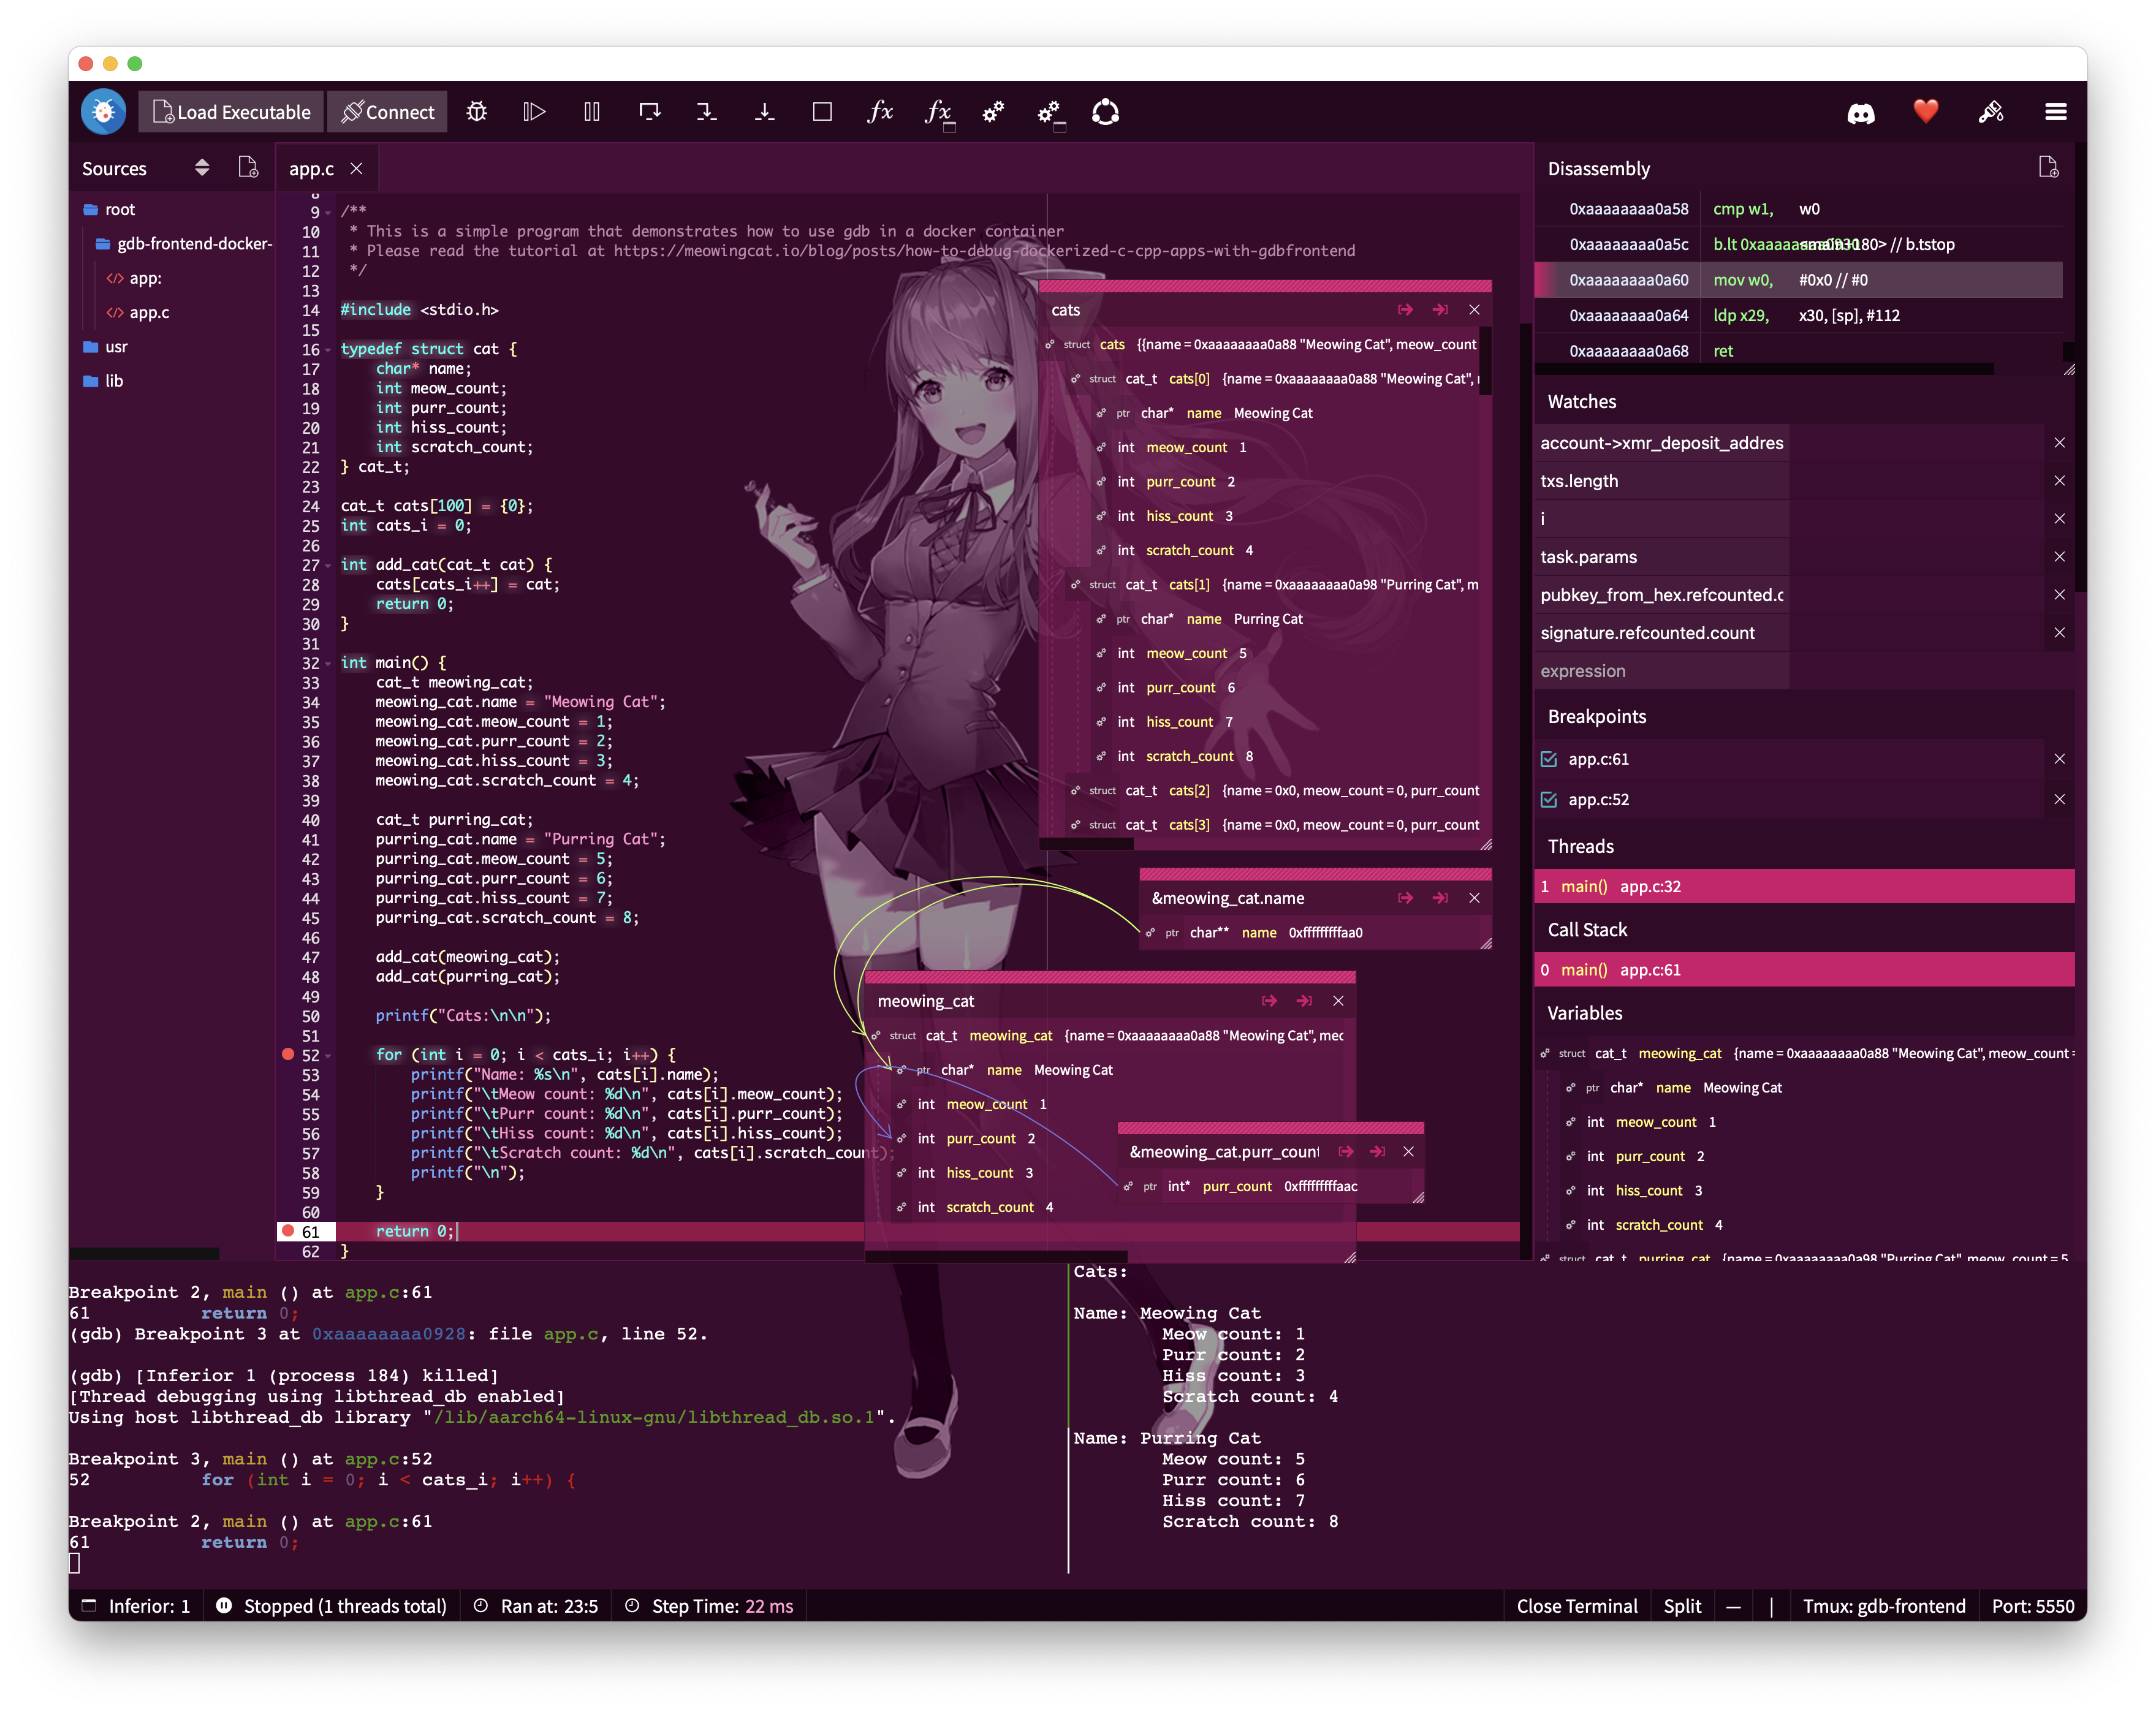The height and width of the screenshot is (1712, 2156).
Task: Click the Load Executable button
Action: tap(230, 111)
